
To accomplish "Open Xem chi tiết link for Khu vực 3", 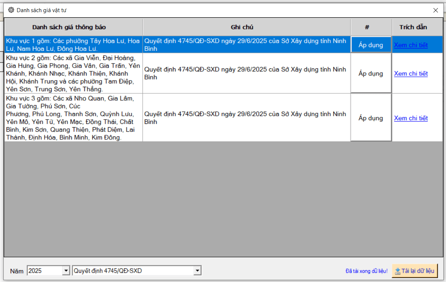I will [411, 118].
